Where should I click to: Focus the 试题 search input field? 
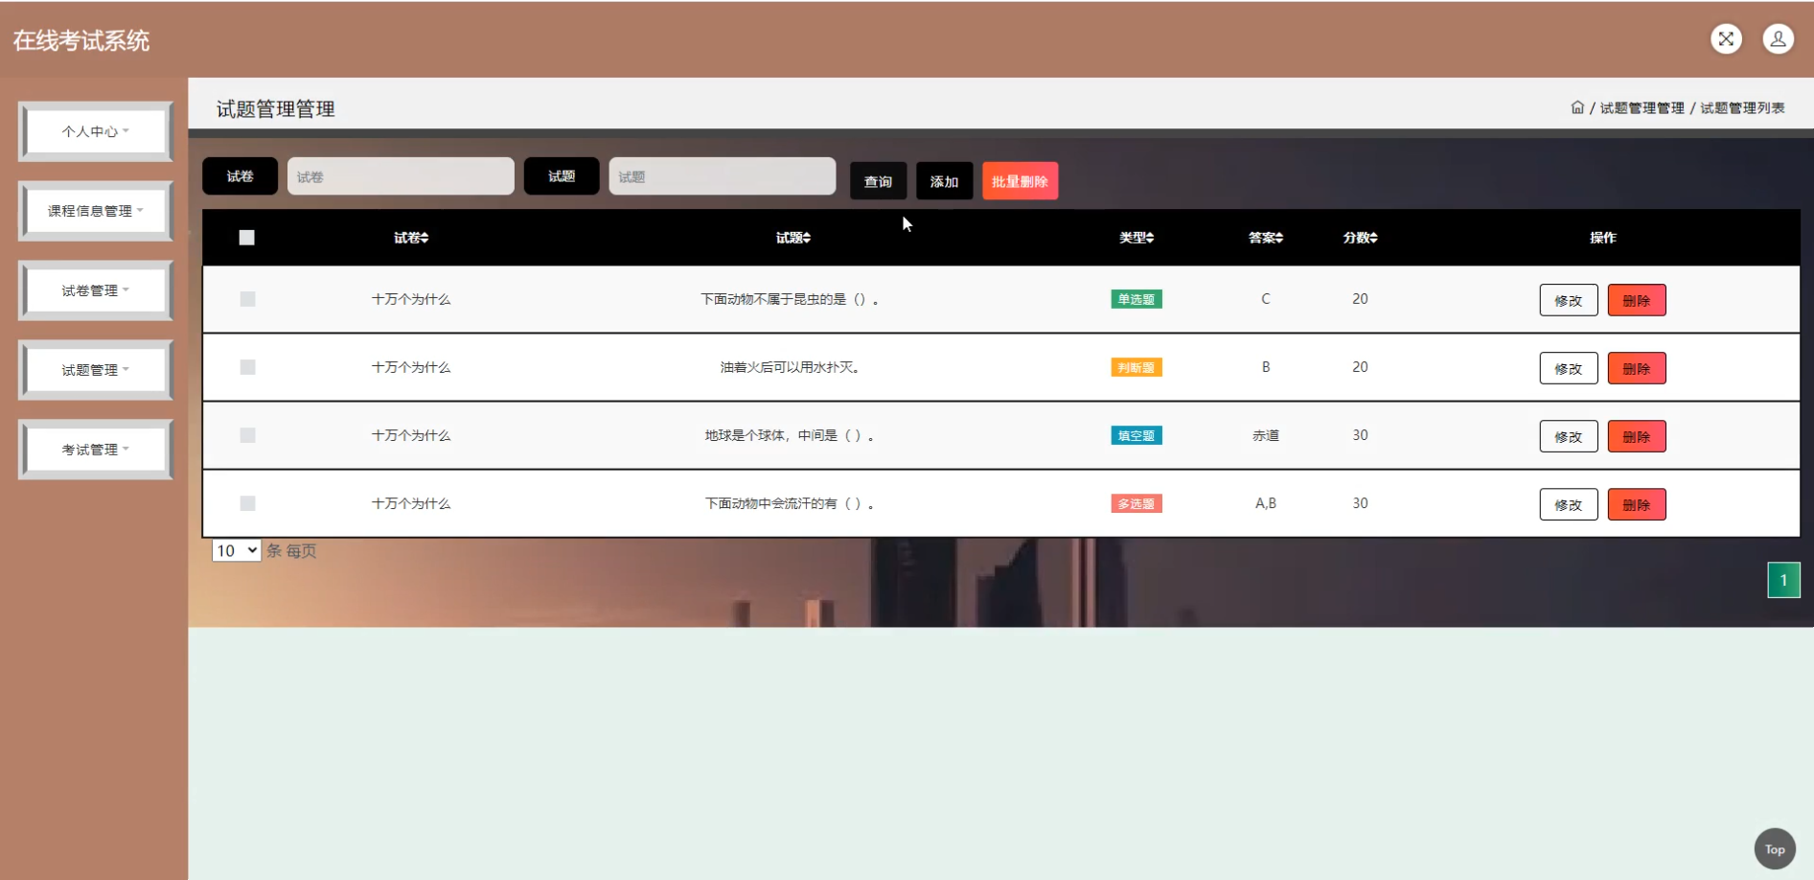[x=723, y=176]
